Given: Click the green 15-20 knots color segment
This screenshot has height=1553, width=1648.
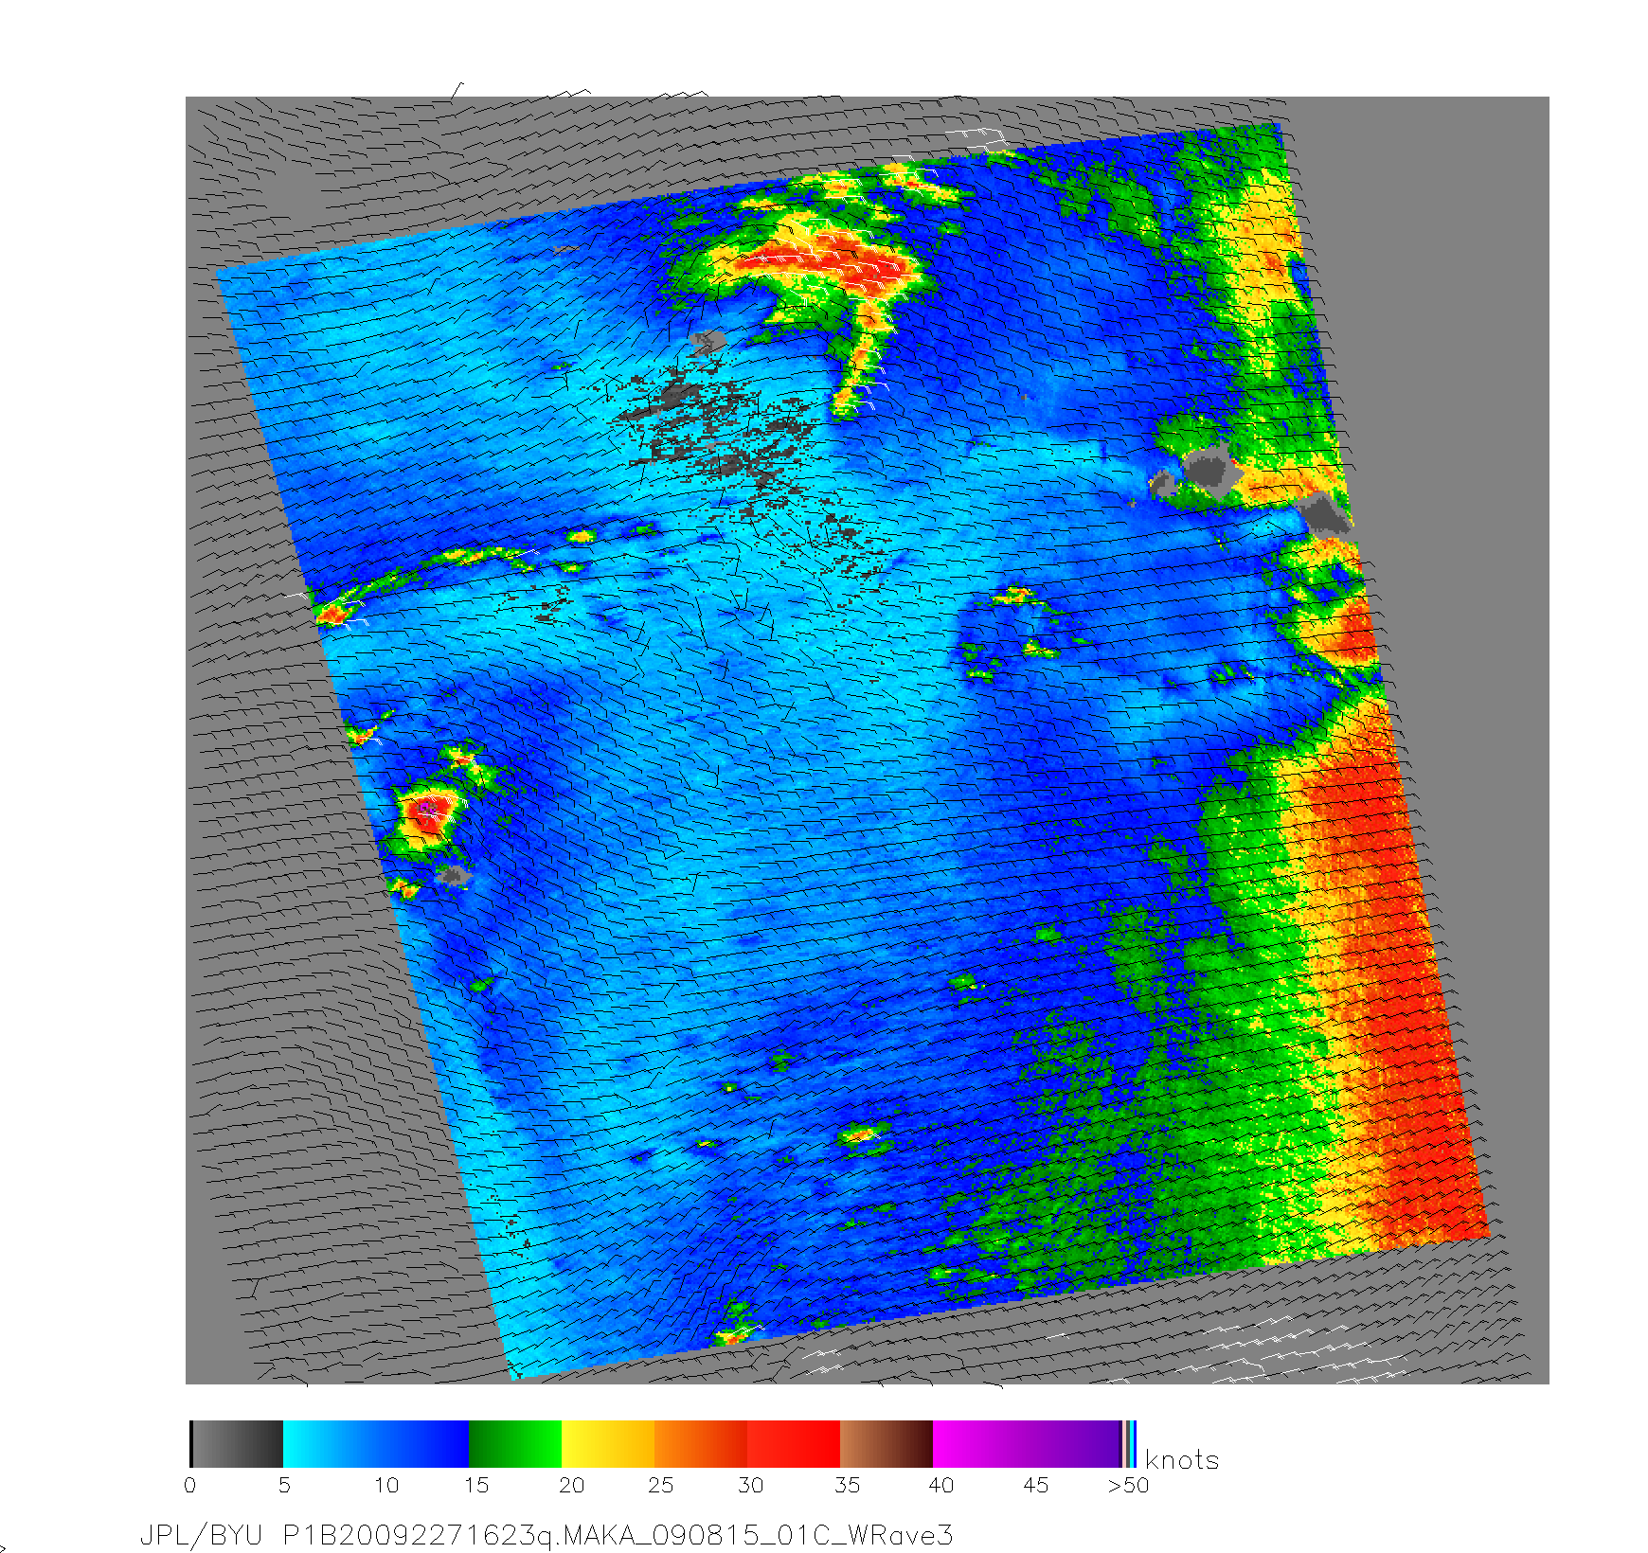Looking at the screenshot, I should (x=516, y=1443).
